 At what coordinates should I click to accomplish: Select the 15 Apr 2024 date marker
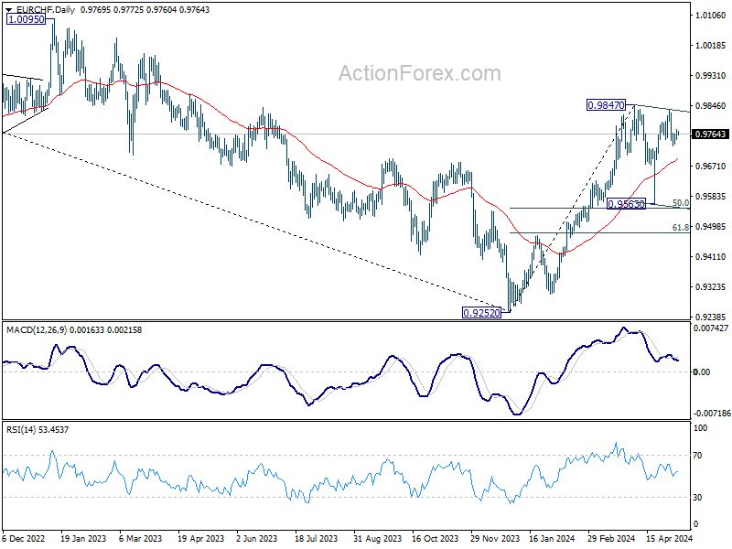[670, 538]
